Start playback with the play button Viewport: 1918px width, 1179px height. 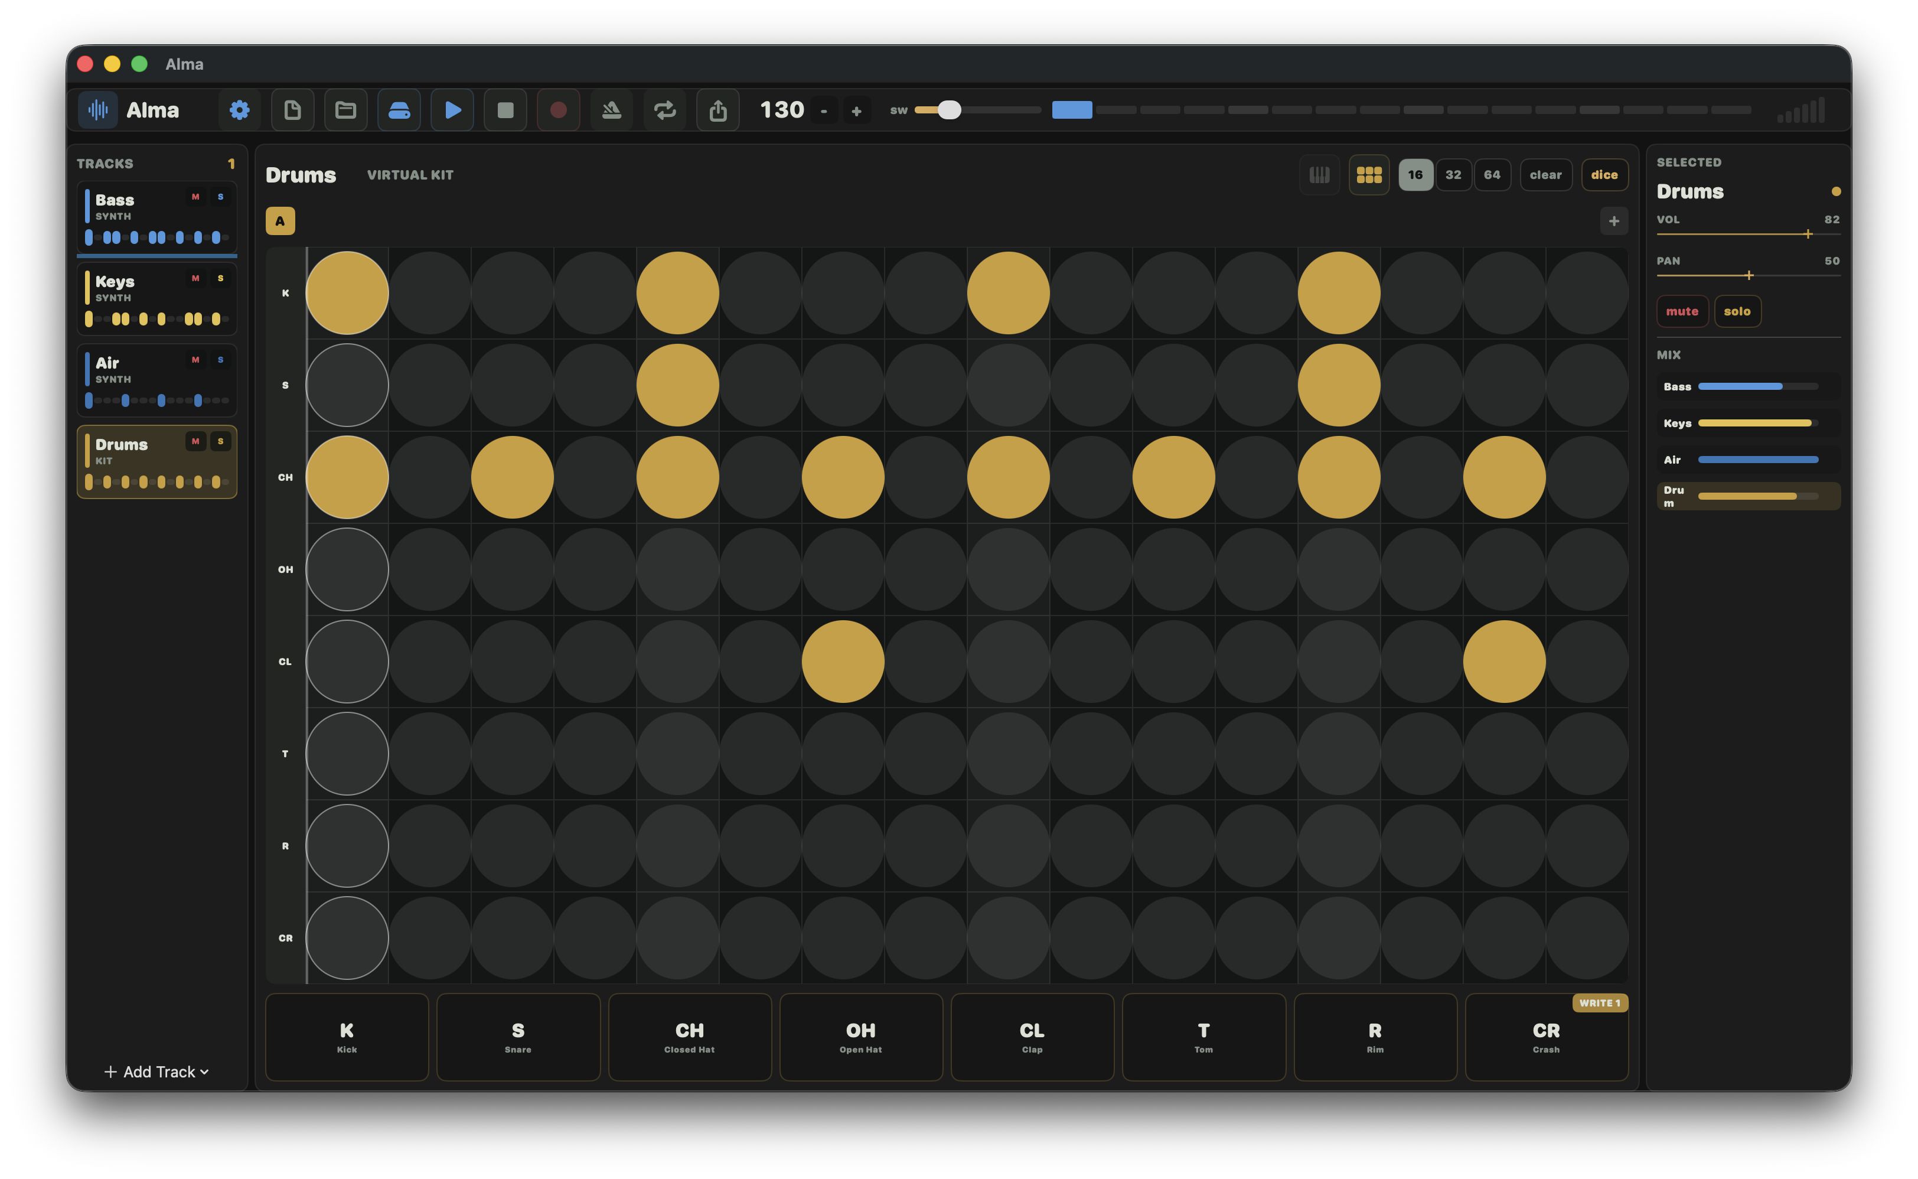point(452,110)
